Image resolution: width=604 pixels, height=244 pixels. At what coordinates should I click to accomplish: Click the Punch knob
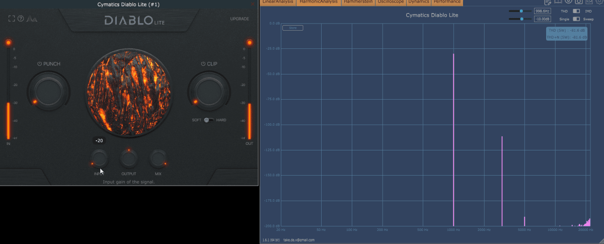click(48, 91)
